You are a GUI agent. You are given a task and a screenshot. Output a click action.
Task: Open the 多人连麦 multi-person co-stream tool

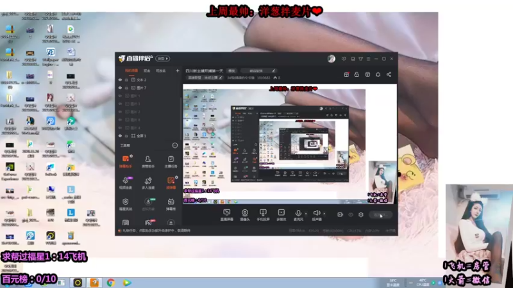148,182
